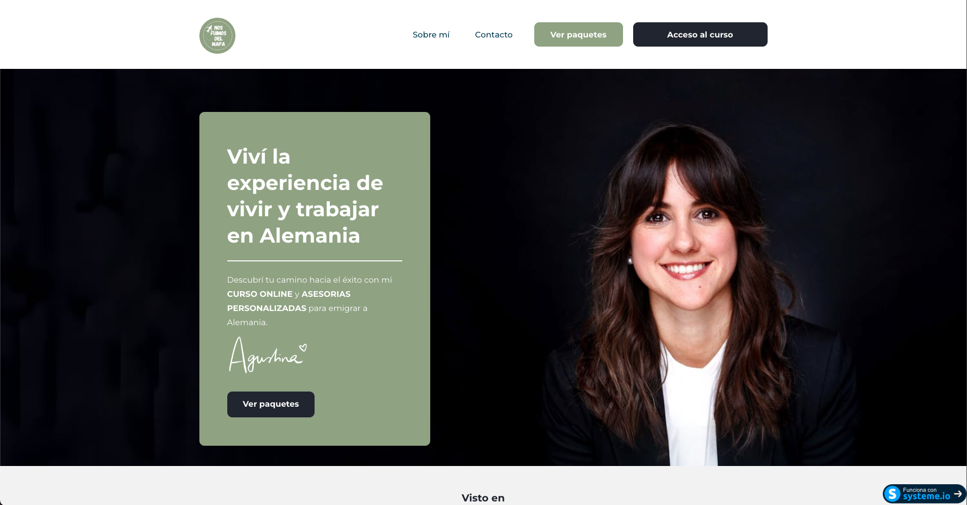Screen dimensions: 967x505
Task: Click the white divider line under headline
Action: click(315, 261)
